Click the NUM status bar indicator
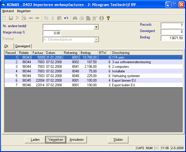Screen dimensions: 186x152 149,148
